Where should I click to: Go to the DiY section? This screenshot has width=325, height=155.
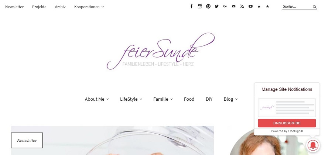click(209, 99)
